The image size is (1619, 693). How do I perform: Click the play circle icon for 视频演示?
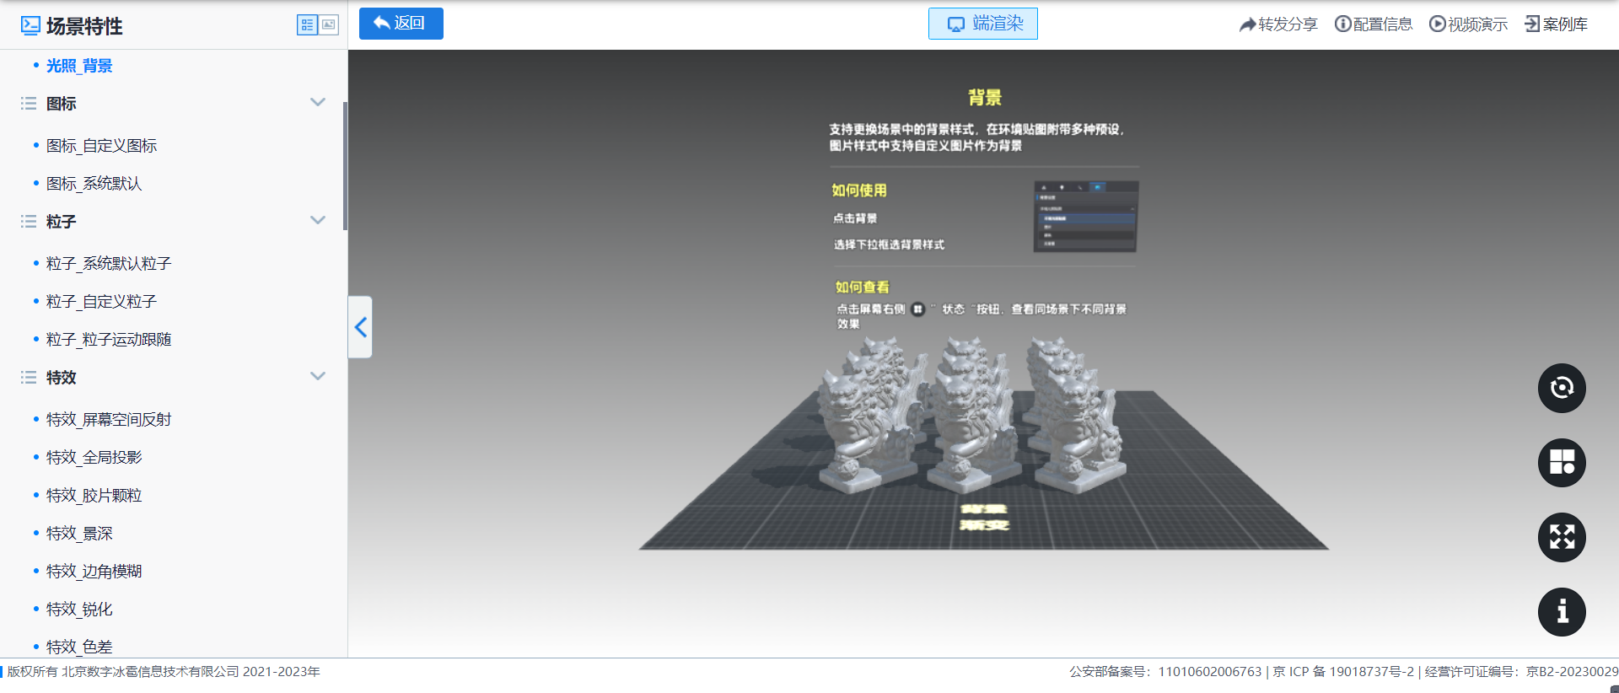coord(1437,24)
